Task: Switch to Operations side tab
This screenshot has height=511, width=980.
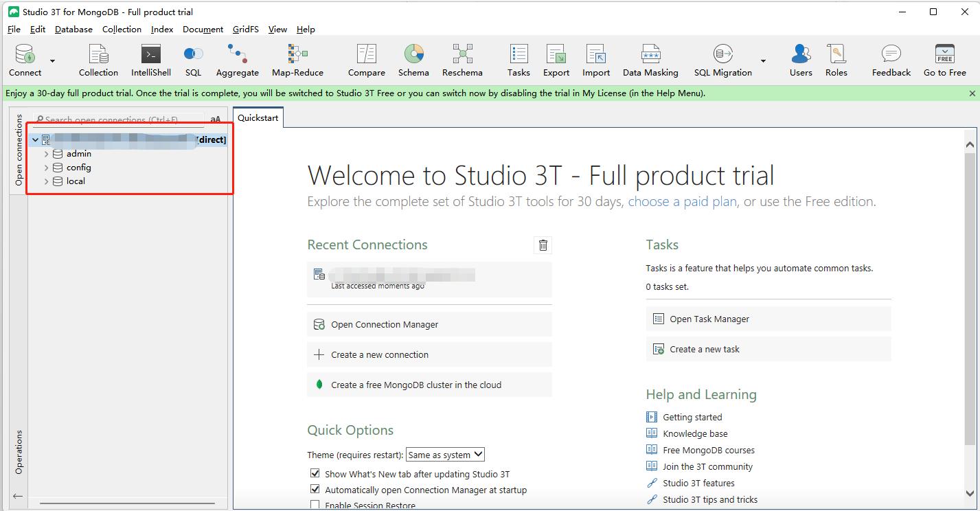Action: (x=19, y=452)
